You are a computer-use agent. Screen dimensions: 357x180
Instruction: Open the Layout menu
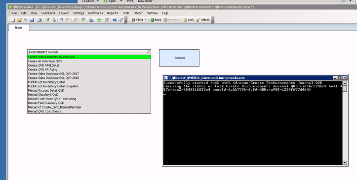tap(64, 13)
